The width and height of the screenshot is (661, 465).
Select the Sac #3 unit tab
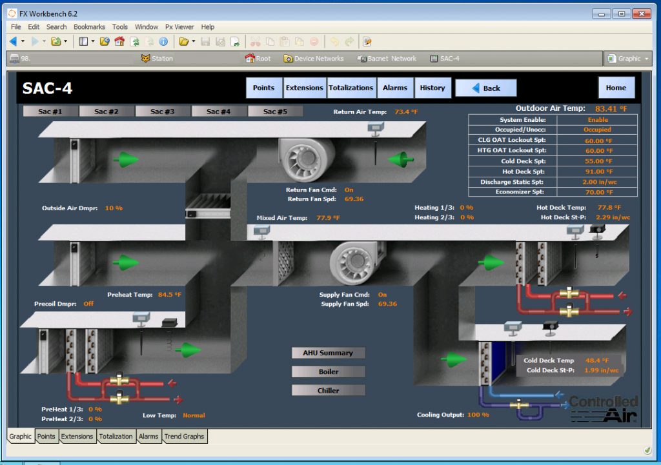162,112
